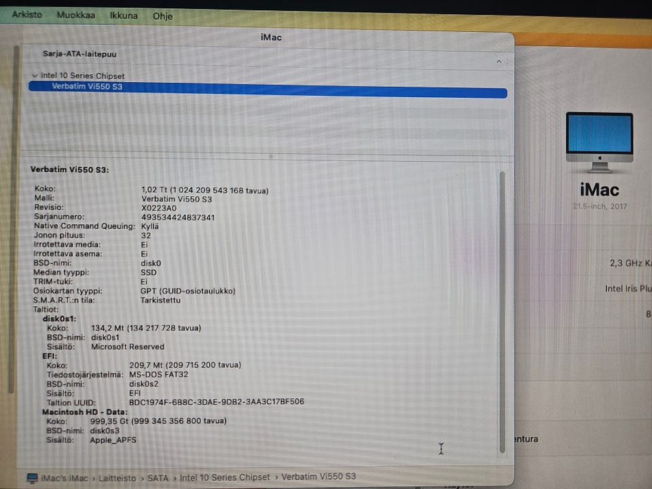Click the Apple_APFS content value
This screenshot has width=652, height=489.
(113, 440)
